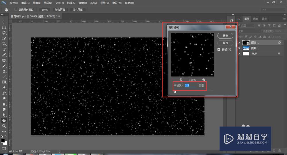
Task: Select the Crop tool
Action: 4,44
